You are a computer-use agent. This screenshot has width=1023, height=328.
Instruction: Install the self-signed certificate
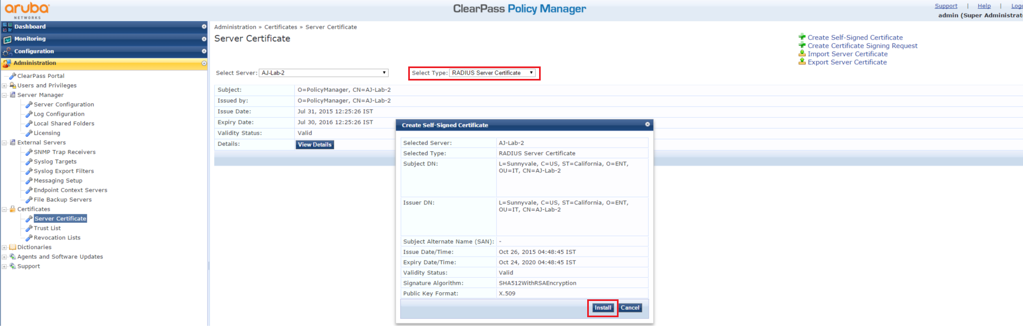(x=603, y=308)
